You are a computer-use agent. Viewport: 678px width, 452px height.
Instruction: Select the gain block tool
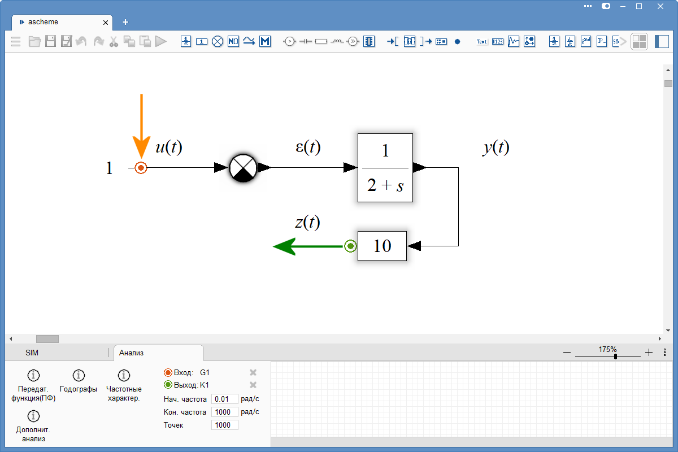pos(202,41)
